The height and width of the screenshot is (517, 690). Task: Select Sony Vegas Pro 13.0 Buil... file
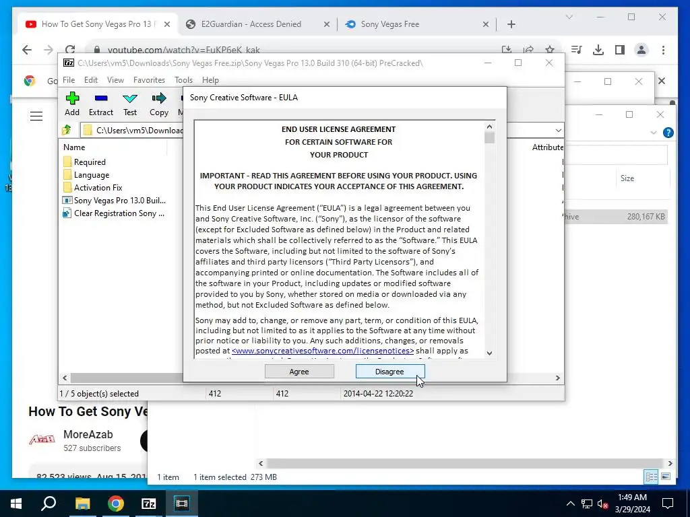[114, 201]
